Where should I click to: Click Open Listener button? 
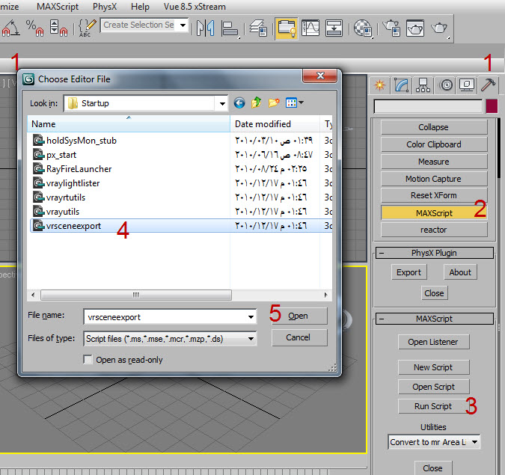click(433, 342)
